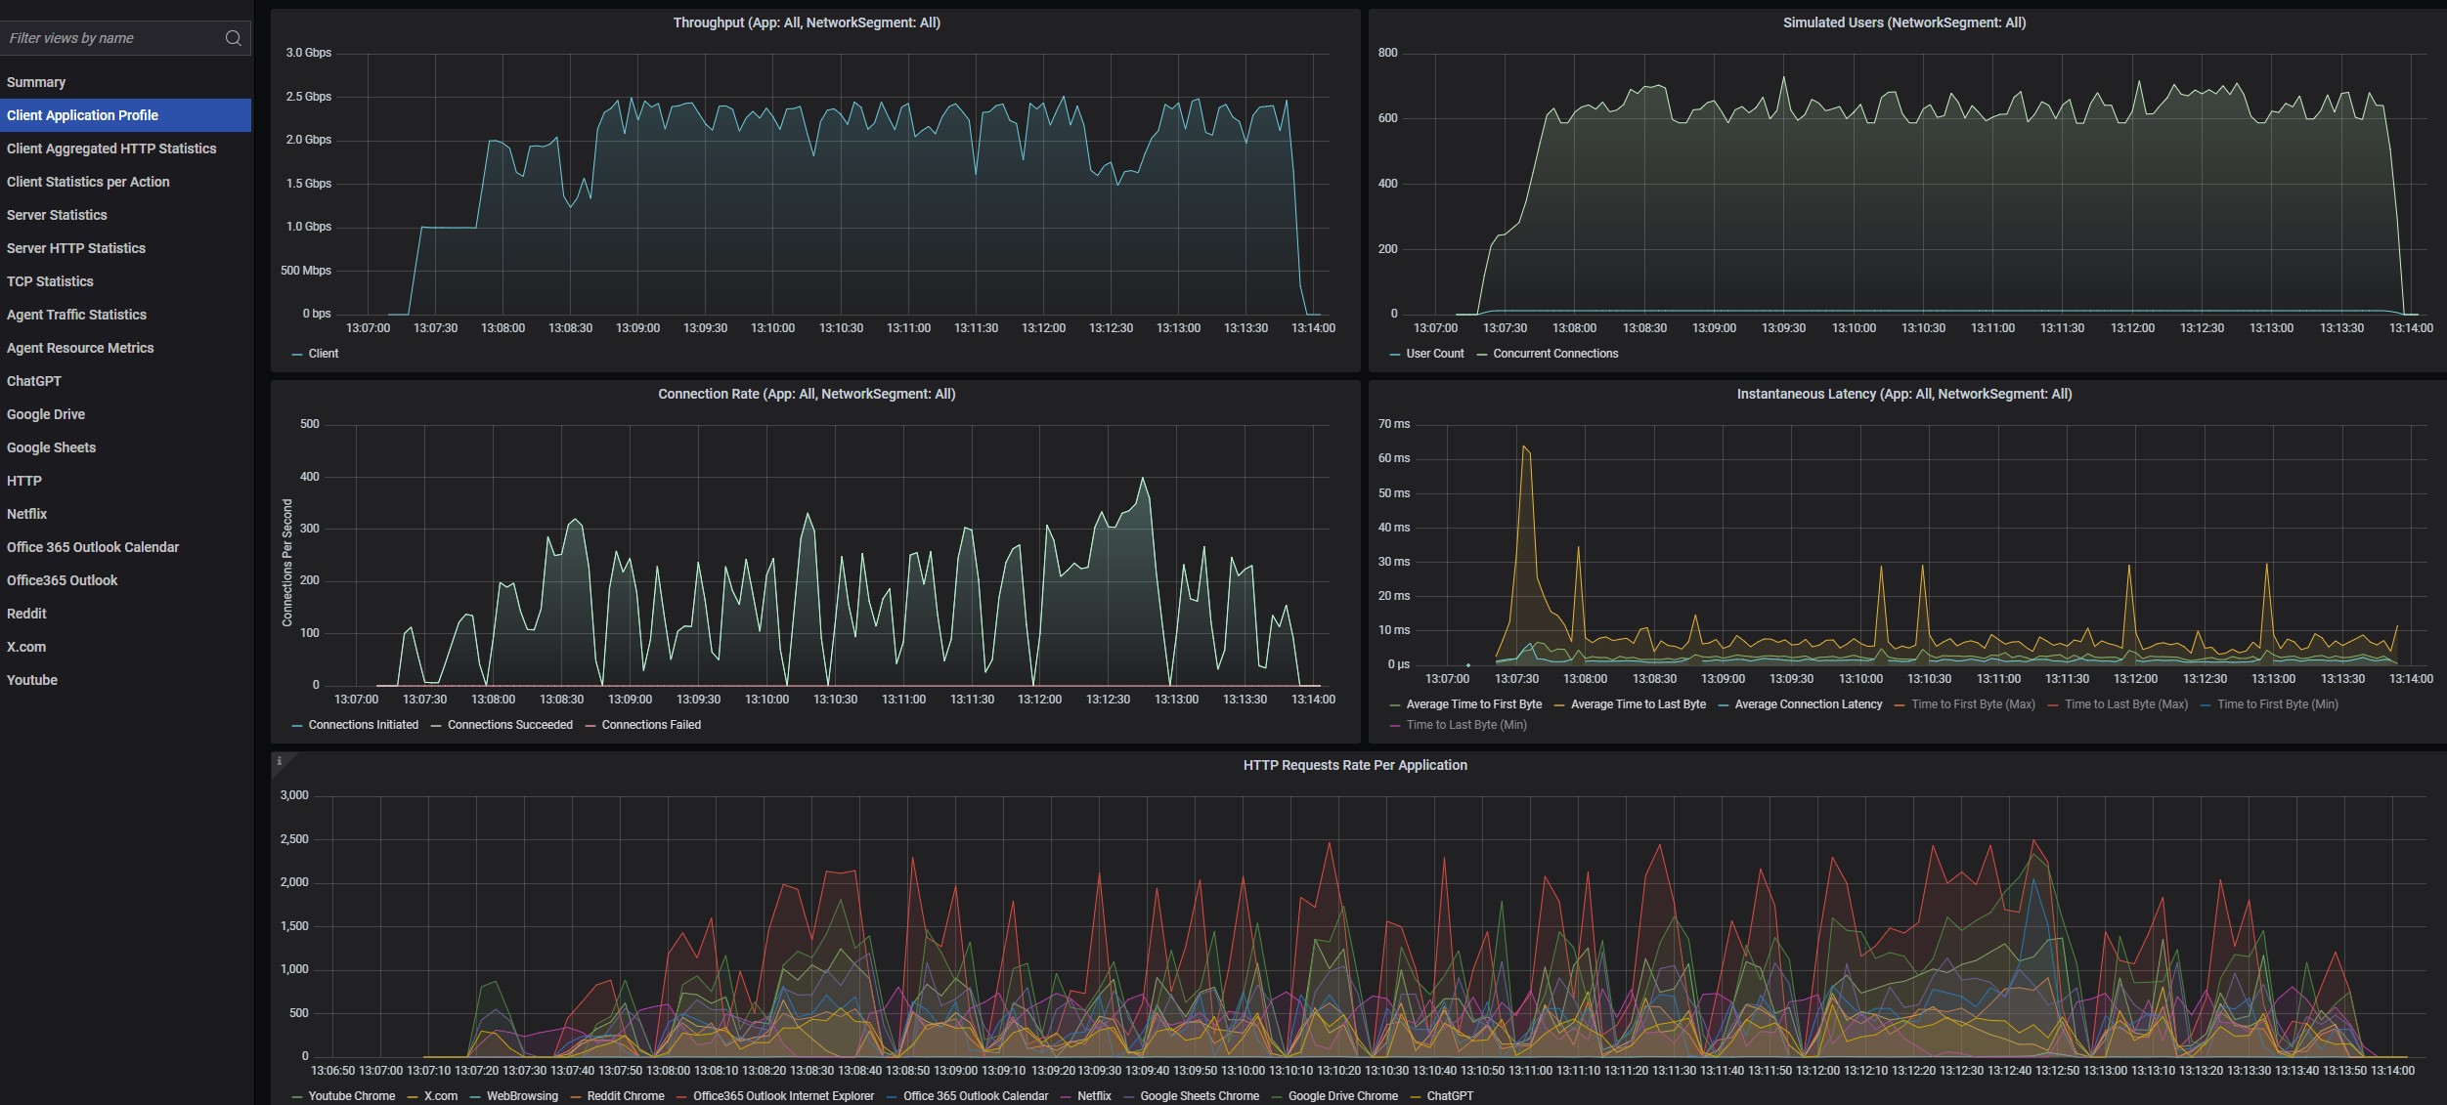This screenshot has width=2447, height=1105.
Task: Open the Summary view
Action: [36, 82]
